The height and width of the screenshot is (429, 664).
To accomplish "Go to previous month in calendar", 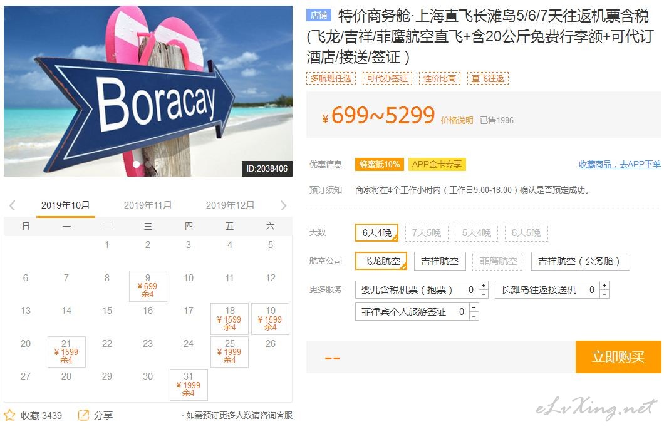I will pyautogui.click(x=13, y=206).
